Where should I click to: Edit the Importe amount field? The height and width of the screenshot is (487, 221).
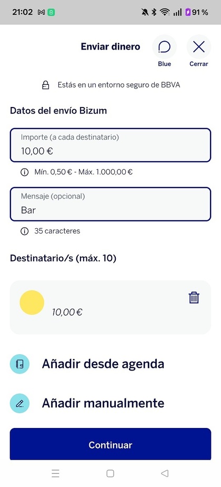(110, 145)
